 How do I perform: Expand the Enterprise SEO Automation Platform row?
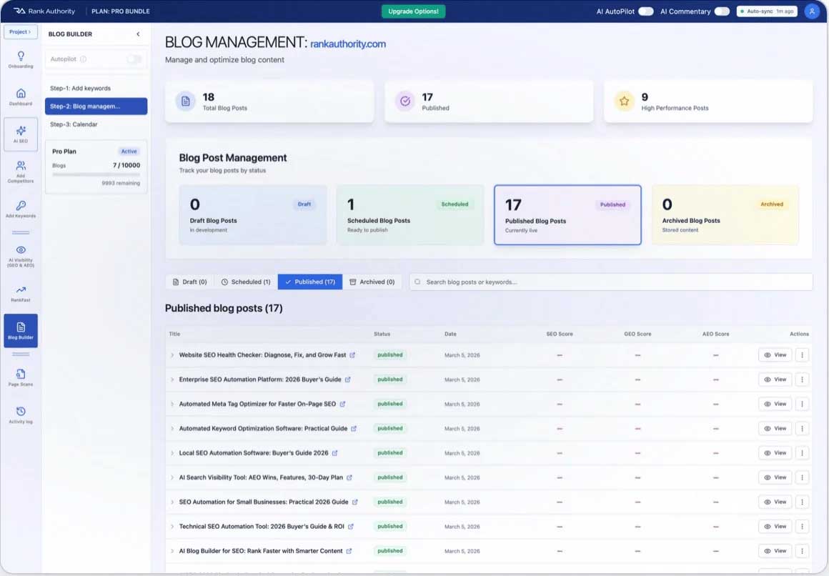coord(172,379)
